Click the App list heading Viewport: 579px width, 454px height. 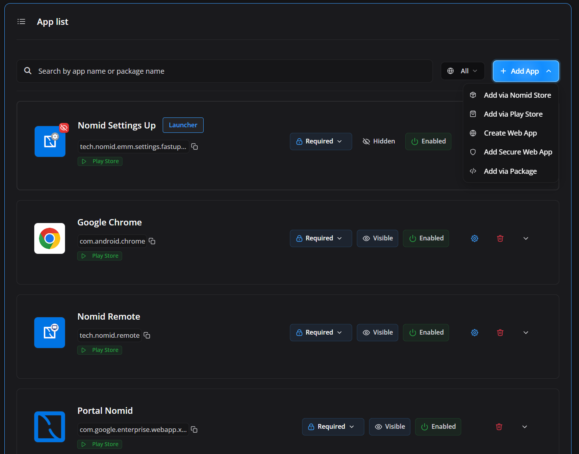tap(53, 22)
